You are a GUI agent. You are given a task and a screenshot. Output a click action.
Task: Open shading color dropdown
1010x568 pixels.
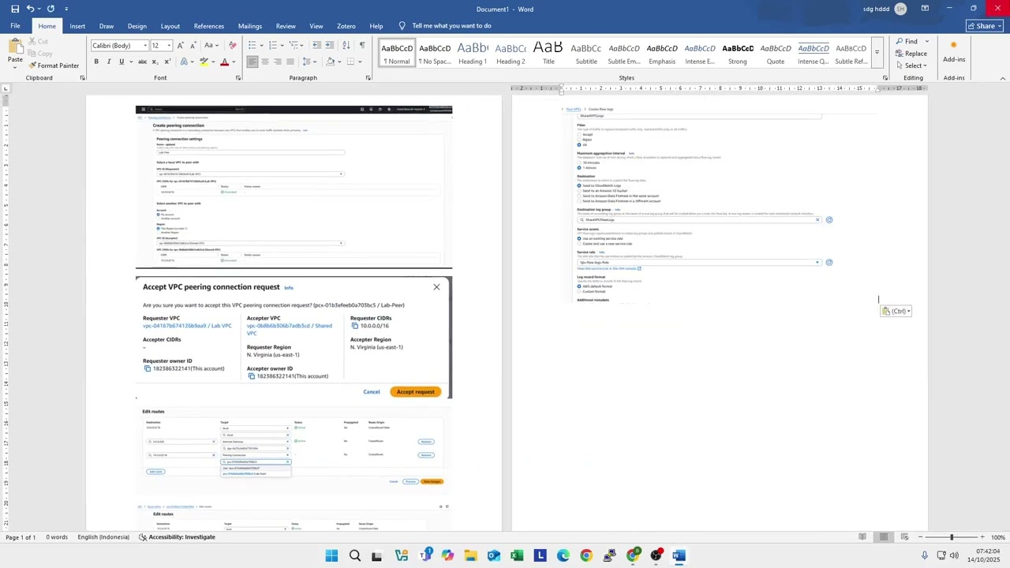[x=340, y=62]
